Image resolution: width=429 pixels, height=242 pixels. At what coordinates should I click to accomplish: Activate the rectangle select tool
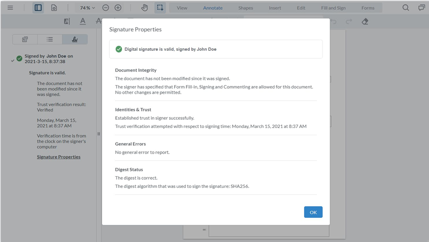point(160,8)
